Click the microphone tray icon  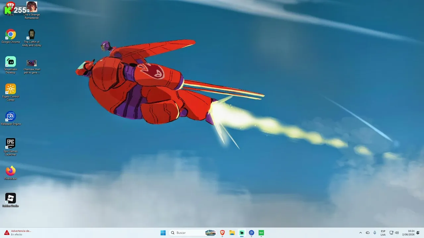pyautogui.click(x=375, y=233)
